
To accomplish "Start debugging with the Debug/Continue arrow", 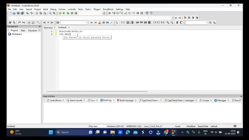I will (x=110, y=13).
